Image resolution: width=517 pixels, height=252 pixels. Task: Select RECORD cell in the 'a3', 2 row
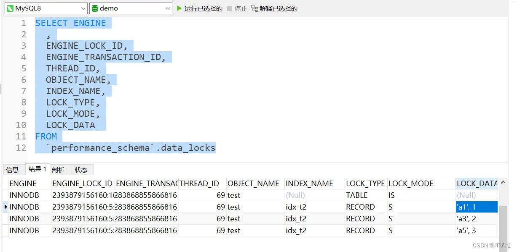click(366, 219)
